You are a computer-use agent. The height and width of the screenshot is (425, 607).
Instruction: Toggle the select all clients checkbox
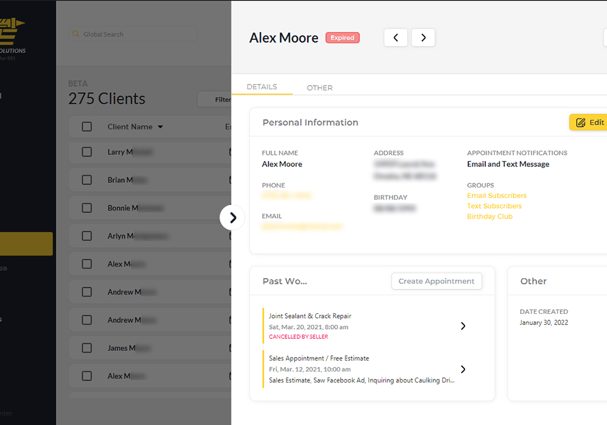pos(87,127)
